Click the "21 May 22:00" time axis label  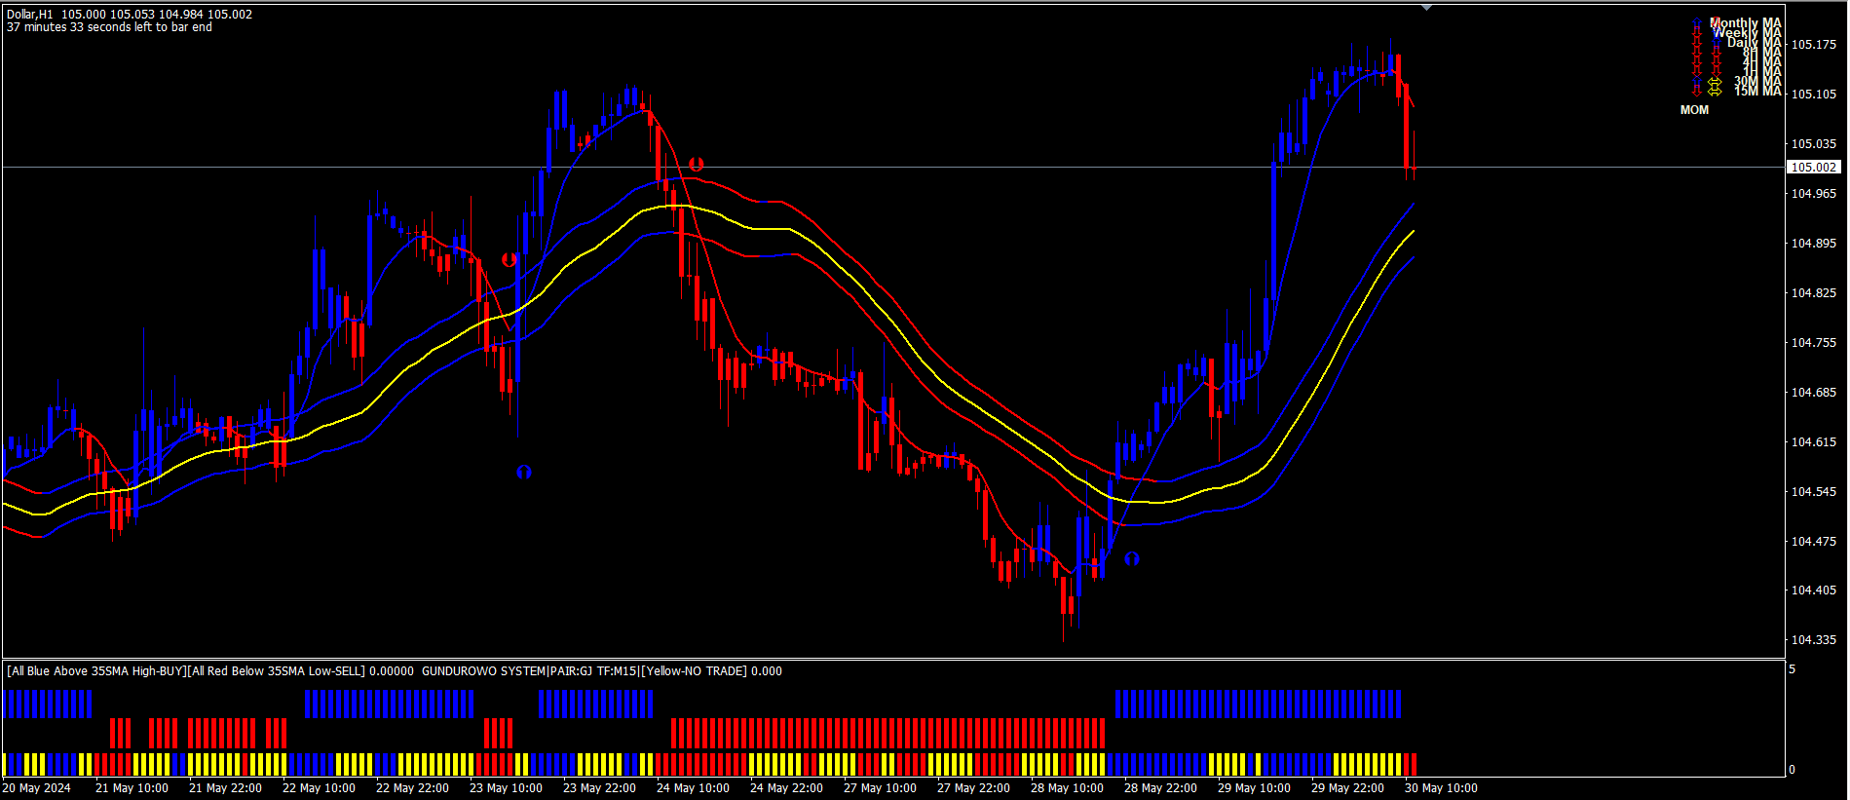click(225, 788)
